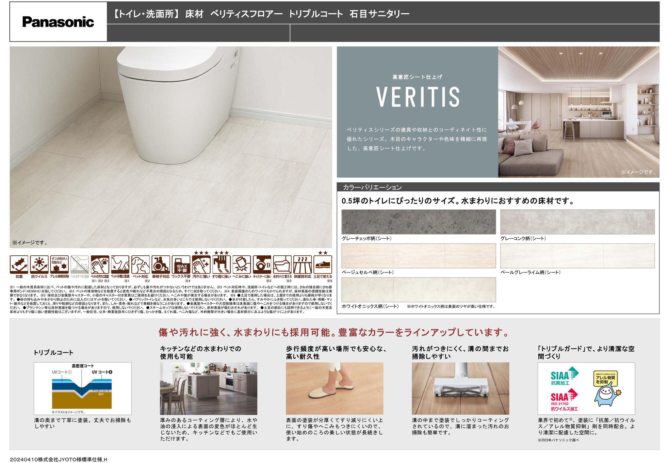Click the ※ホワイトオニックス柄は表面のツヤ note
Screen dimensions: 669x463
pyautogui.click(x=451, y=307)
